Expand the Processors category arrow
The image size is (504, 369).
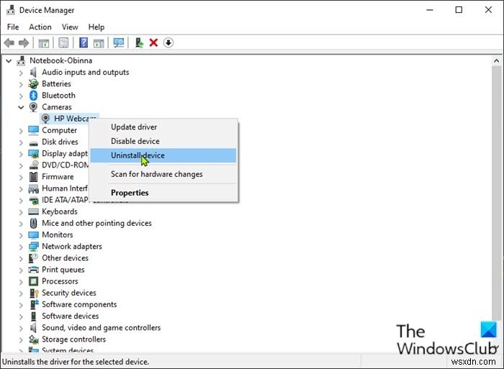21,282
